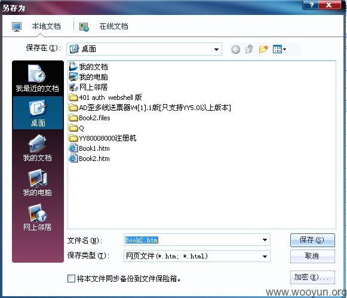
Task: Expand the 保存在 location dropdown
Action: point(216,50)
